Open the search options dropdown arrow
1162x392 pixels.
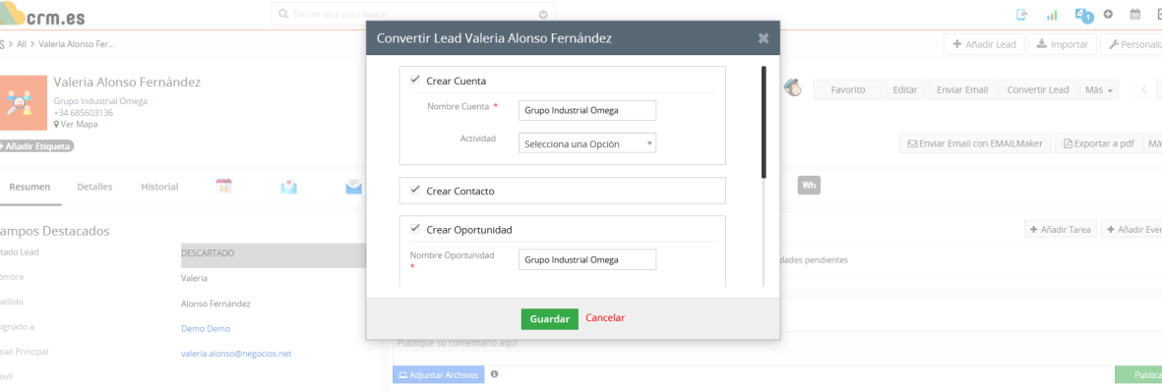pyautogui.click(x=543, y=14)
